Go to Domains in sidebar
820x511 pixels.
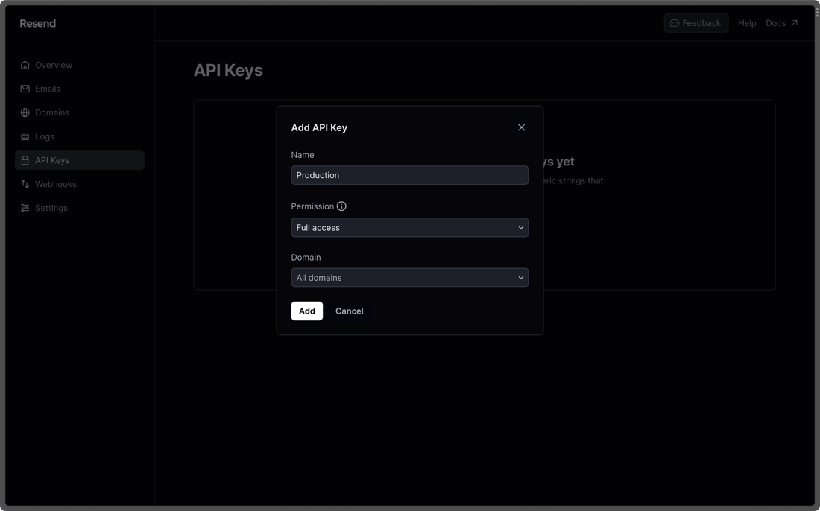click(51, 112)
